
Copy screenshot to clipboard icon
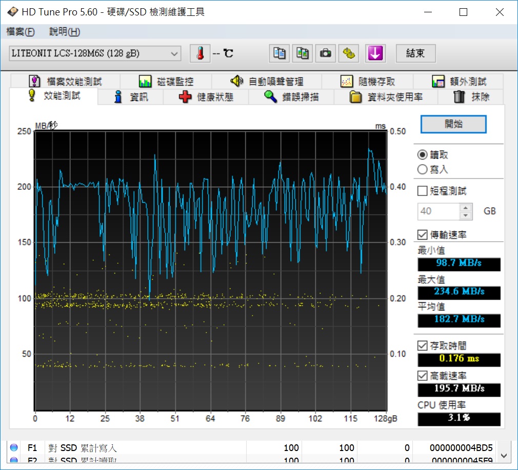pyautogui.click(x=302, y=53)
